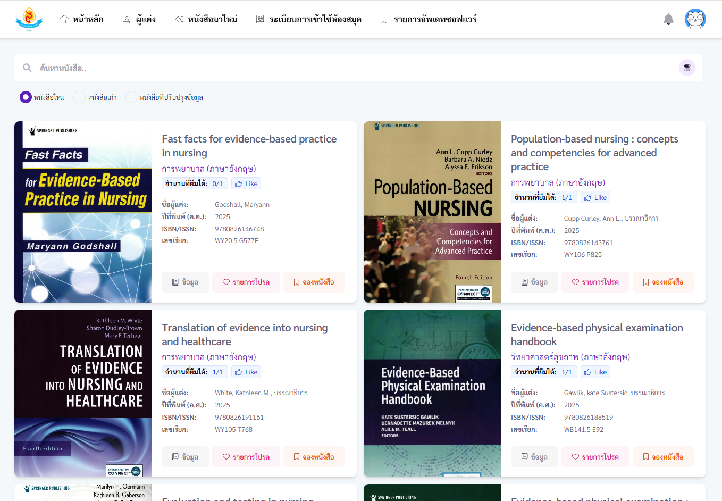Click the library logo in header
722x501 pixels.
[29, 19]
